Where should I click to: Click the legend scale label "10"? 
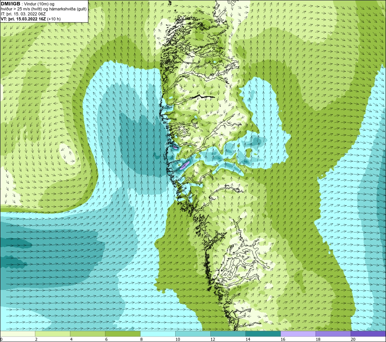[x=178, y=340]
